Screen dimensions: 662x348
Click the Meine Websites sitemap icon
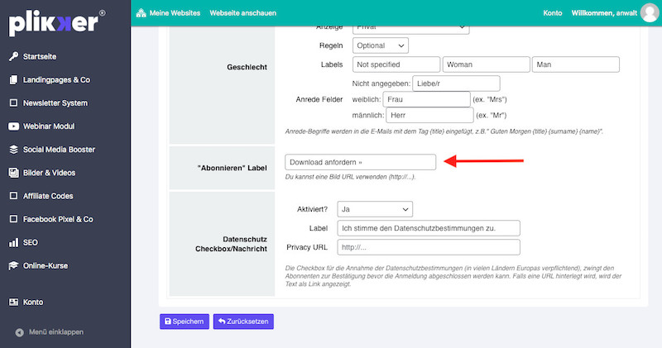[x=140, y=13]
